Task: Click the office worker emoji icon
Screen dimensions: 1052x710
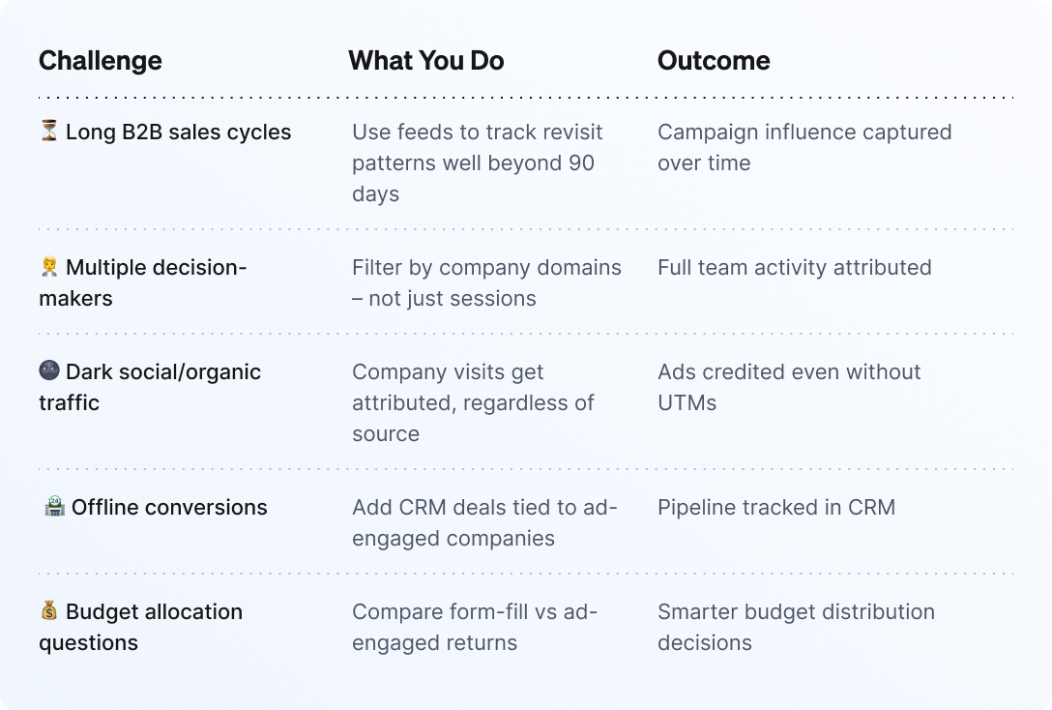Action: point(49,266)
